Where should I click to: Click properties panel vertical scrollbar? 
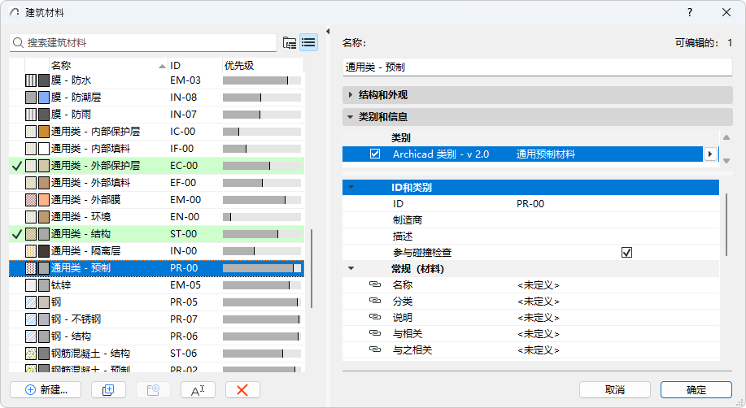[726, 224]
